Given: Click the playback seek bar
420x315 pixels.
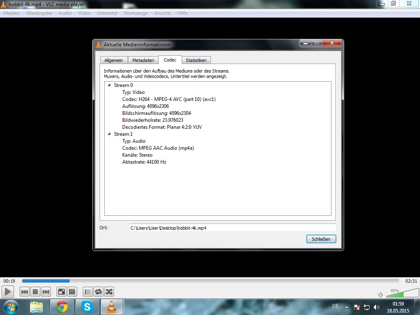Looking at the screenshot, I should (x=210, y=281).
